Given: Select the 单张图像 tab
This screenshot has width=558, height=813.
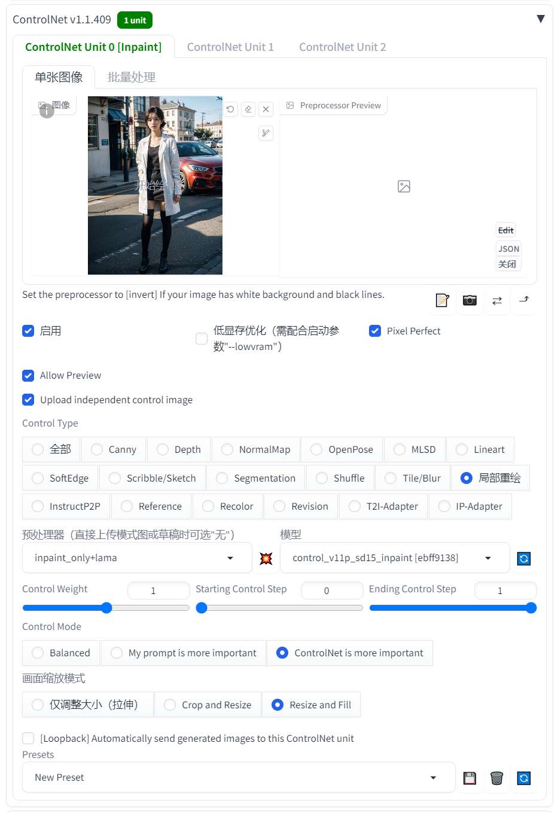Looking at the screenshot, I should pyautogui.click(x=59, y=77).
